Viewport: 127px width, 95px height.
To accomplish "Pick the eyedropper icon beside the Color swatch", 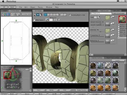I will click(x=99, y=17).
